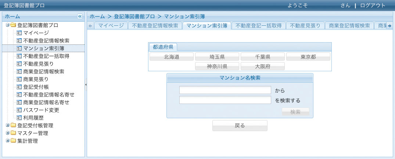Open 不動産登記情報名寄せ in the sidebar tree
This screenshot has height=159, width=395.
tap(49, 95)
